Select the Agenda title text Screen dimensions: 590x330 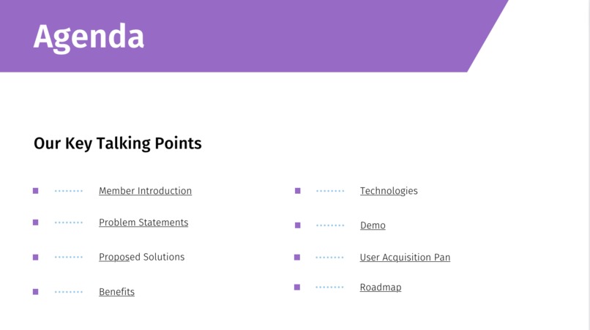pyautogui.click(x=89, y=36)
